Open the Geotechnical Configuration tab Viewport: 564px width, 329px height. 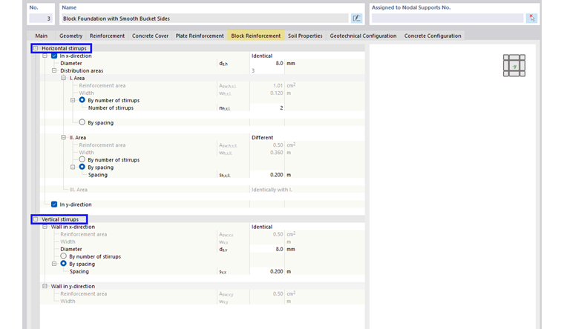[364, 36]
